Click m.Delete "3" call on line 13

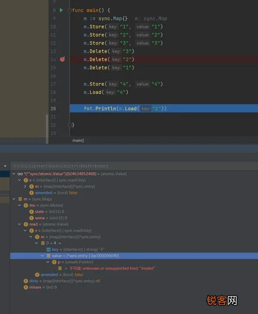109,51
